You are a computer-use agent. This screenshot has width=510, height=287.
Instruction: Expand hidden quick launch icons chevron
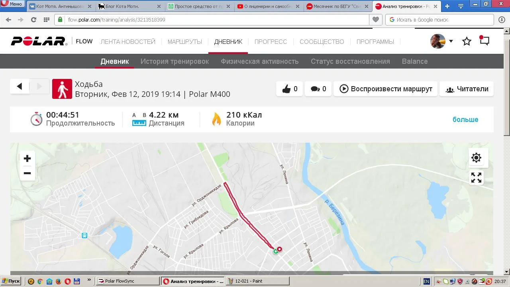89,280
